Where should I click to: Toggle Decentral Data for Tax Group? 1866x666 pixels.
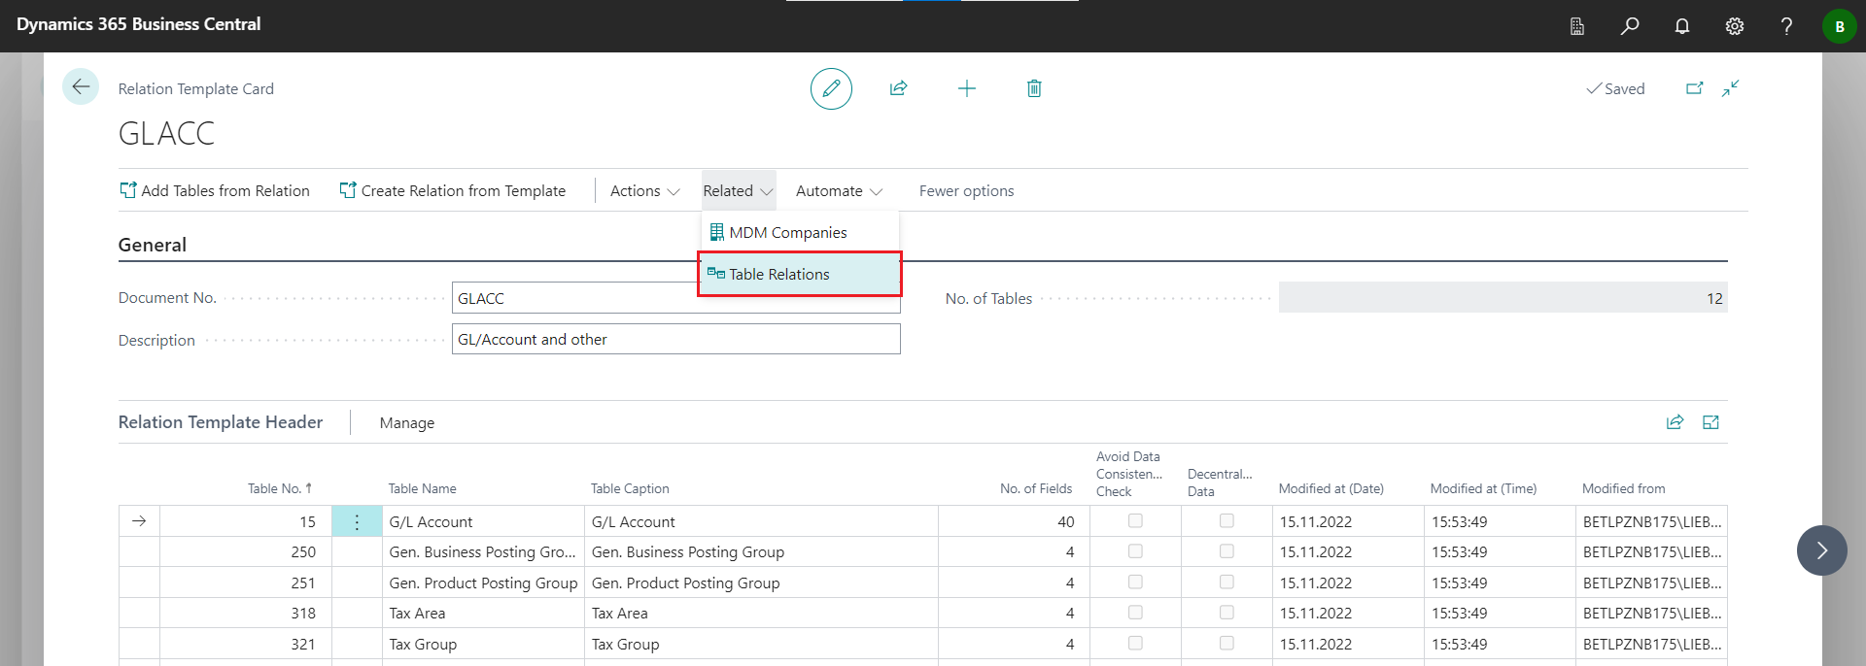coord(1227,644)
